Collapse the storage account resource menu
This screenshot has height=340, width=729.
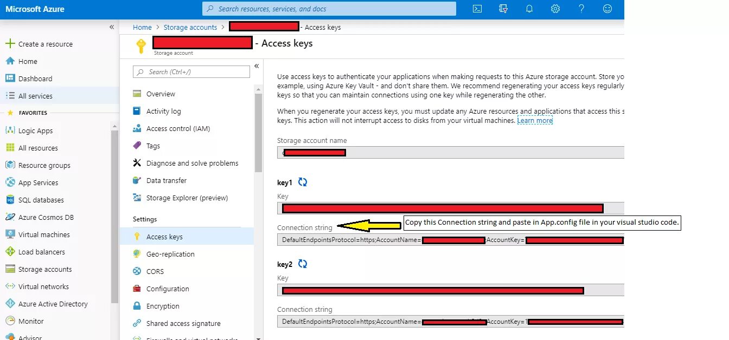tap(257, 66)
